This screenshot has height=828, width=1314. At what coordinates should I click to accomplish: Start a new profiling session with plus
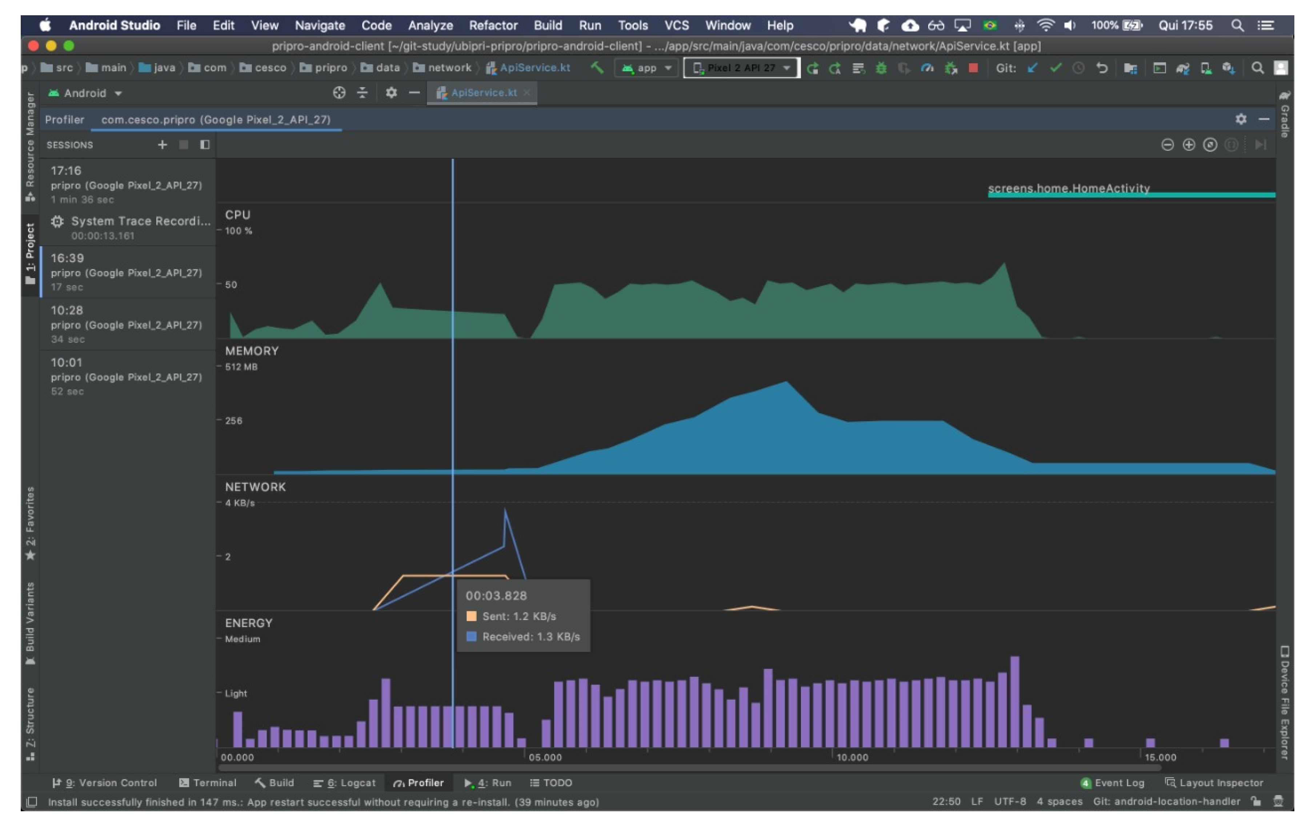click(162, 145)
